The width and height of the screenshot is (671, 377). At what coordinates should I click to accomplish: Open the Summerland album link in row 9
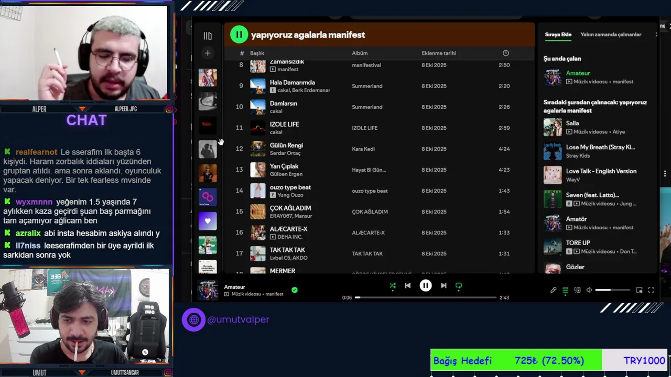[367, 86]
